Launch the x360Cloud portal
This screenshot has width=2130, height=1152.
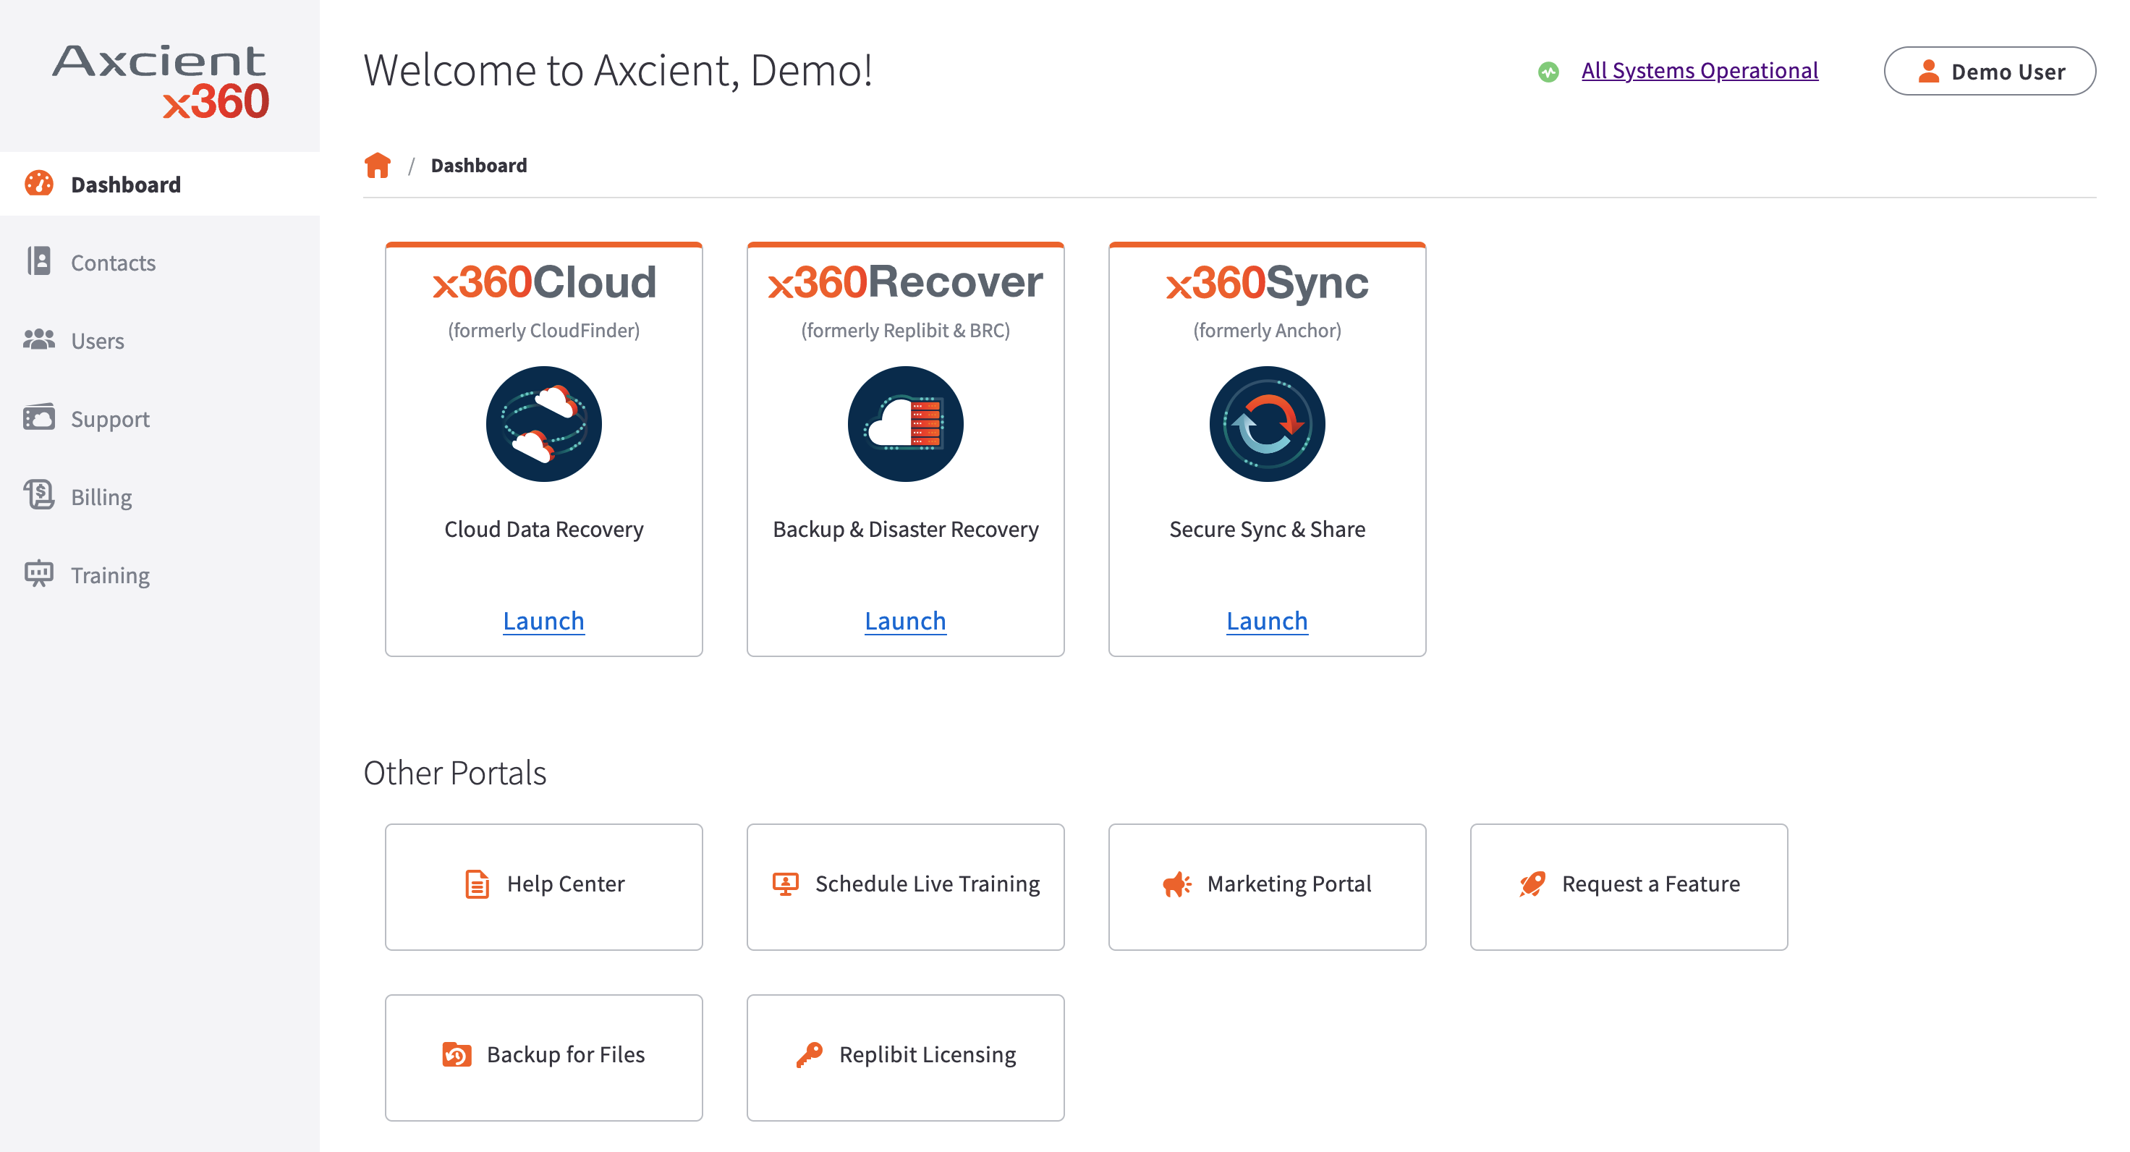coord(543,620)
